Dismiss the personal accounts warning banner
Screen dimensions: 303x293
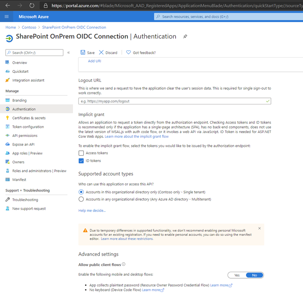[x=259, y=228]
